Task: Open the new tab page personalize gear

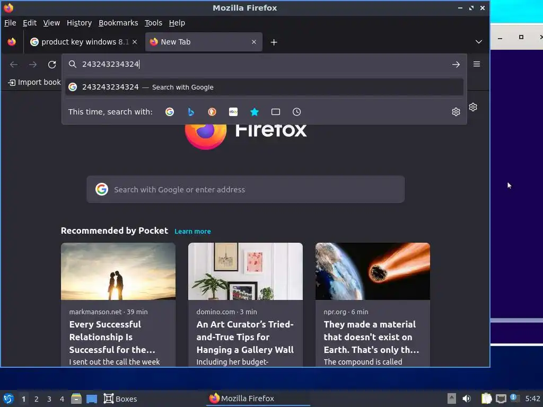Action: click(473, 107)
